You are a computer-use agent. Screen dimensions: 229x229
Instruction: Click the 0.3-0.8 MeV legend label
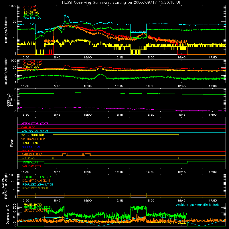[x=33, y=64]
